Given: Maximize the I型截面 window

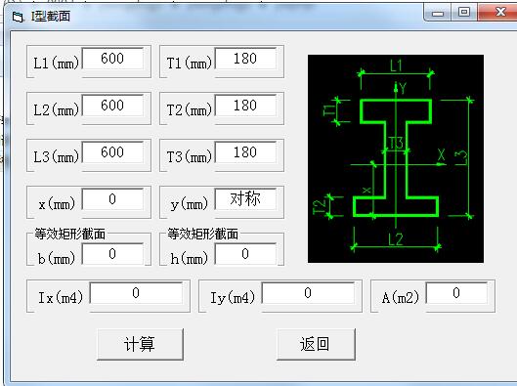Looking at the screenshot, I should [464, 13].
